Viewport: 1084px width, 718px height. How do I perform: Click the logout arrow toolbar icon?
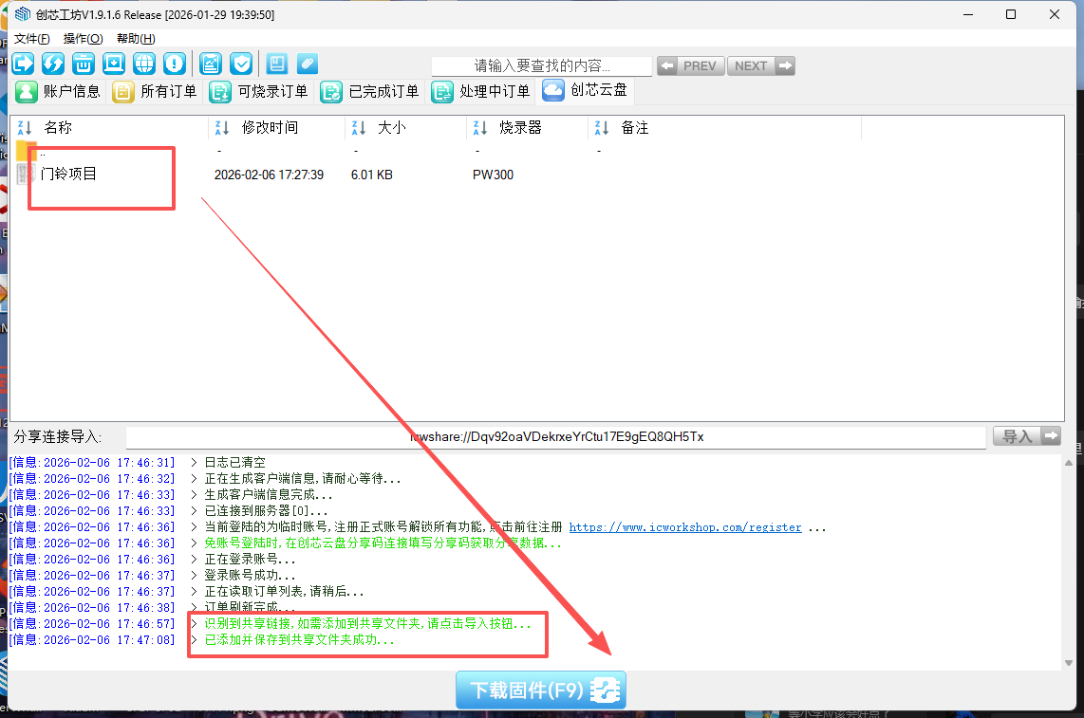click(x=23, y=64)
